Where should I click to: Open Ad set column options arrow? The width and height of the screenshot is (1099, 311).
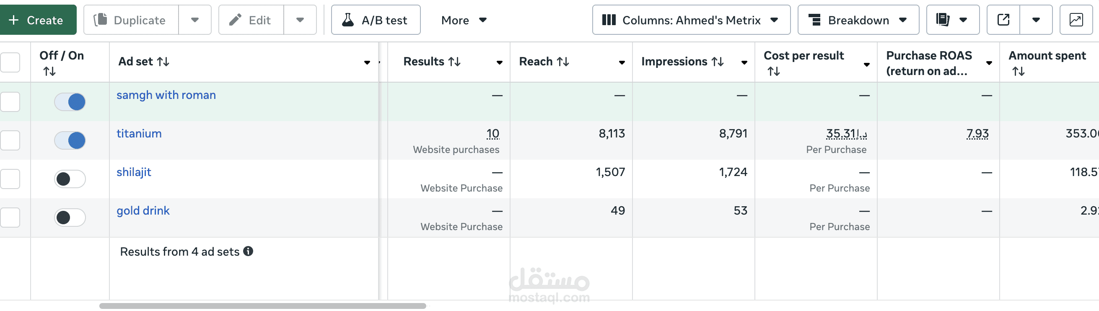point(367,63)
